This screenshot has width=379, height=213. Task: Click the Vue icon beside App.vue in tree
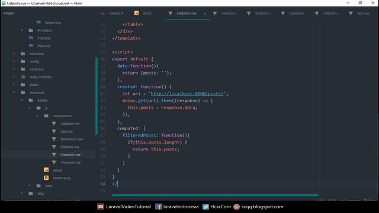[x=54, y=131]
